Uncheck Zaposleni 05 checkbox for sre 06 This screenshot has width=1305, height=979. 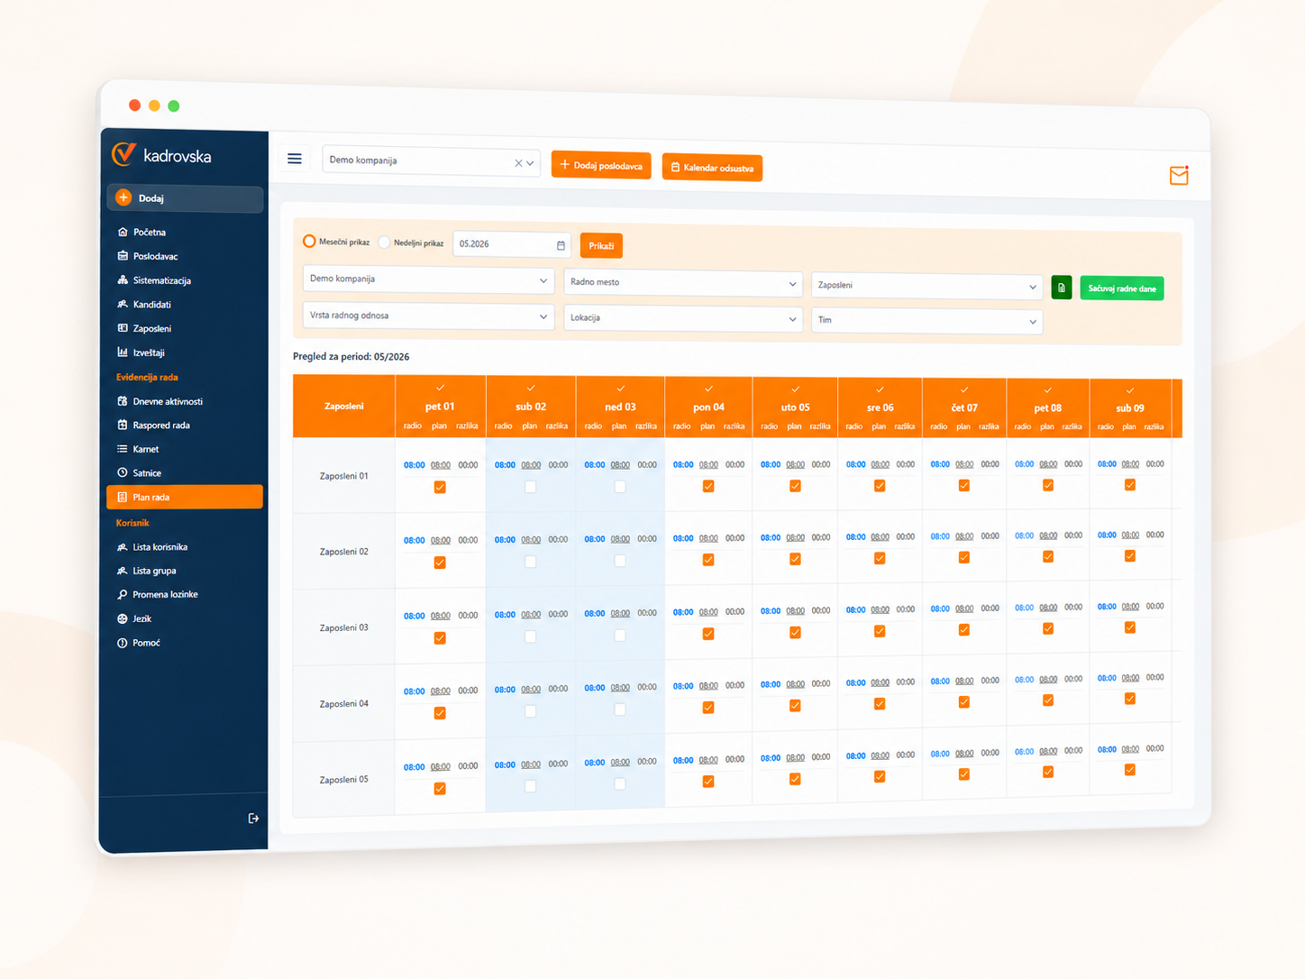[x=880, y=776]
